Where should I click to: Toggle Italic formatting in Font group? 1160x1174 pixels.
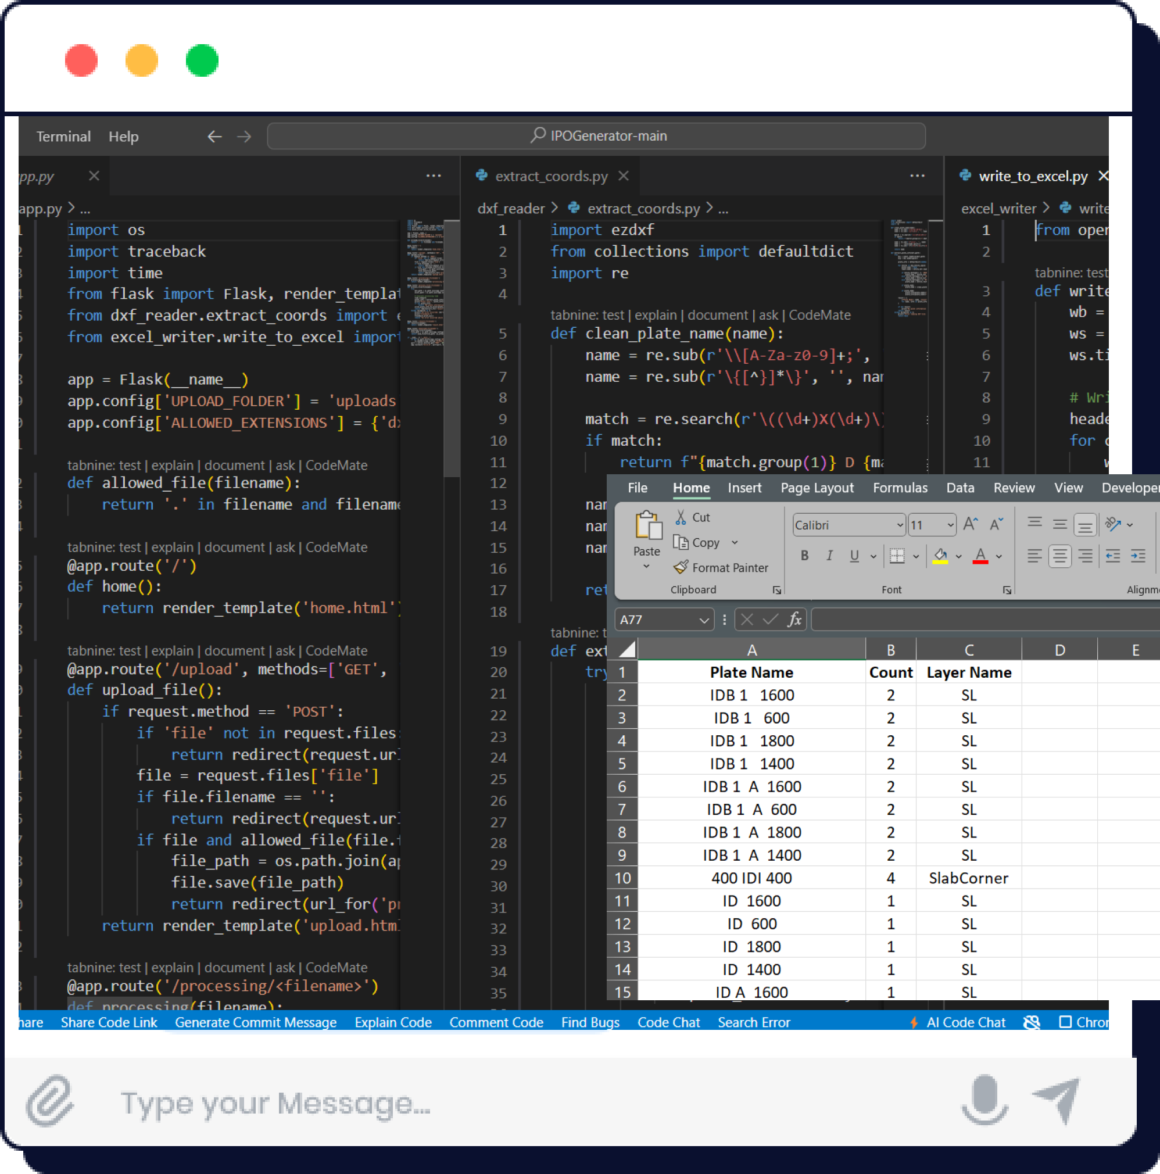[x=829, y=556]
